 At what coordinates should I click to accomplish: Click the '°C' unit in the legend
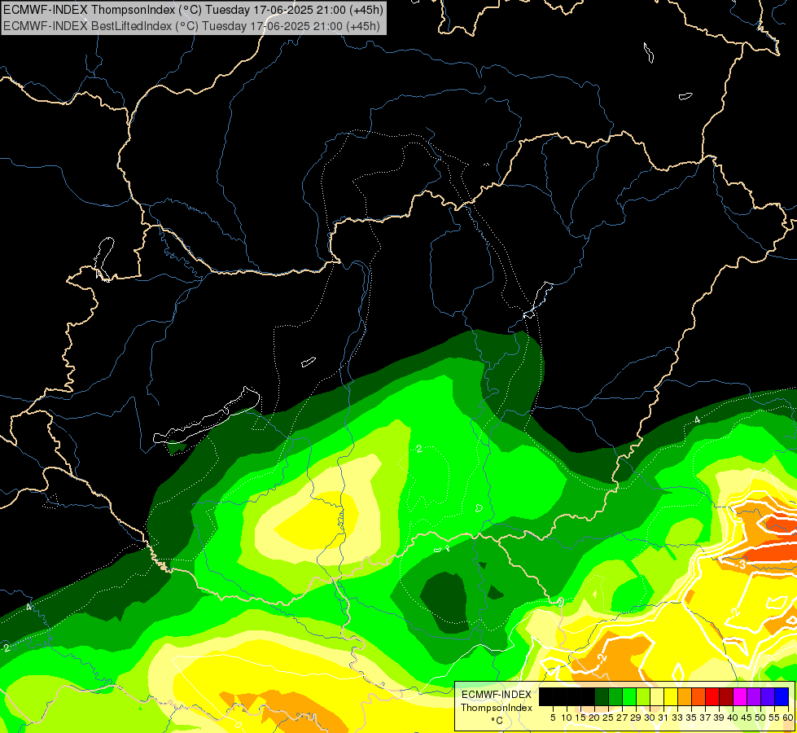coord(497,721)
